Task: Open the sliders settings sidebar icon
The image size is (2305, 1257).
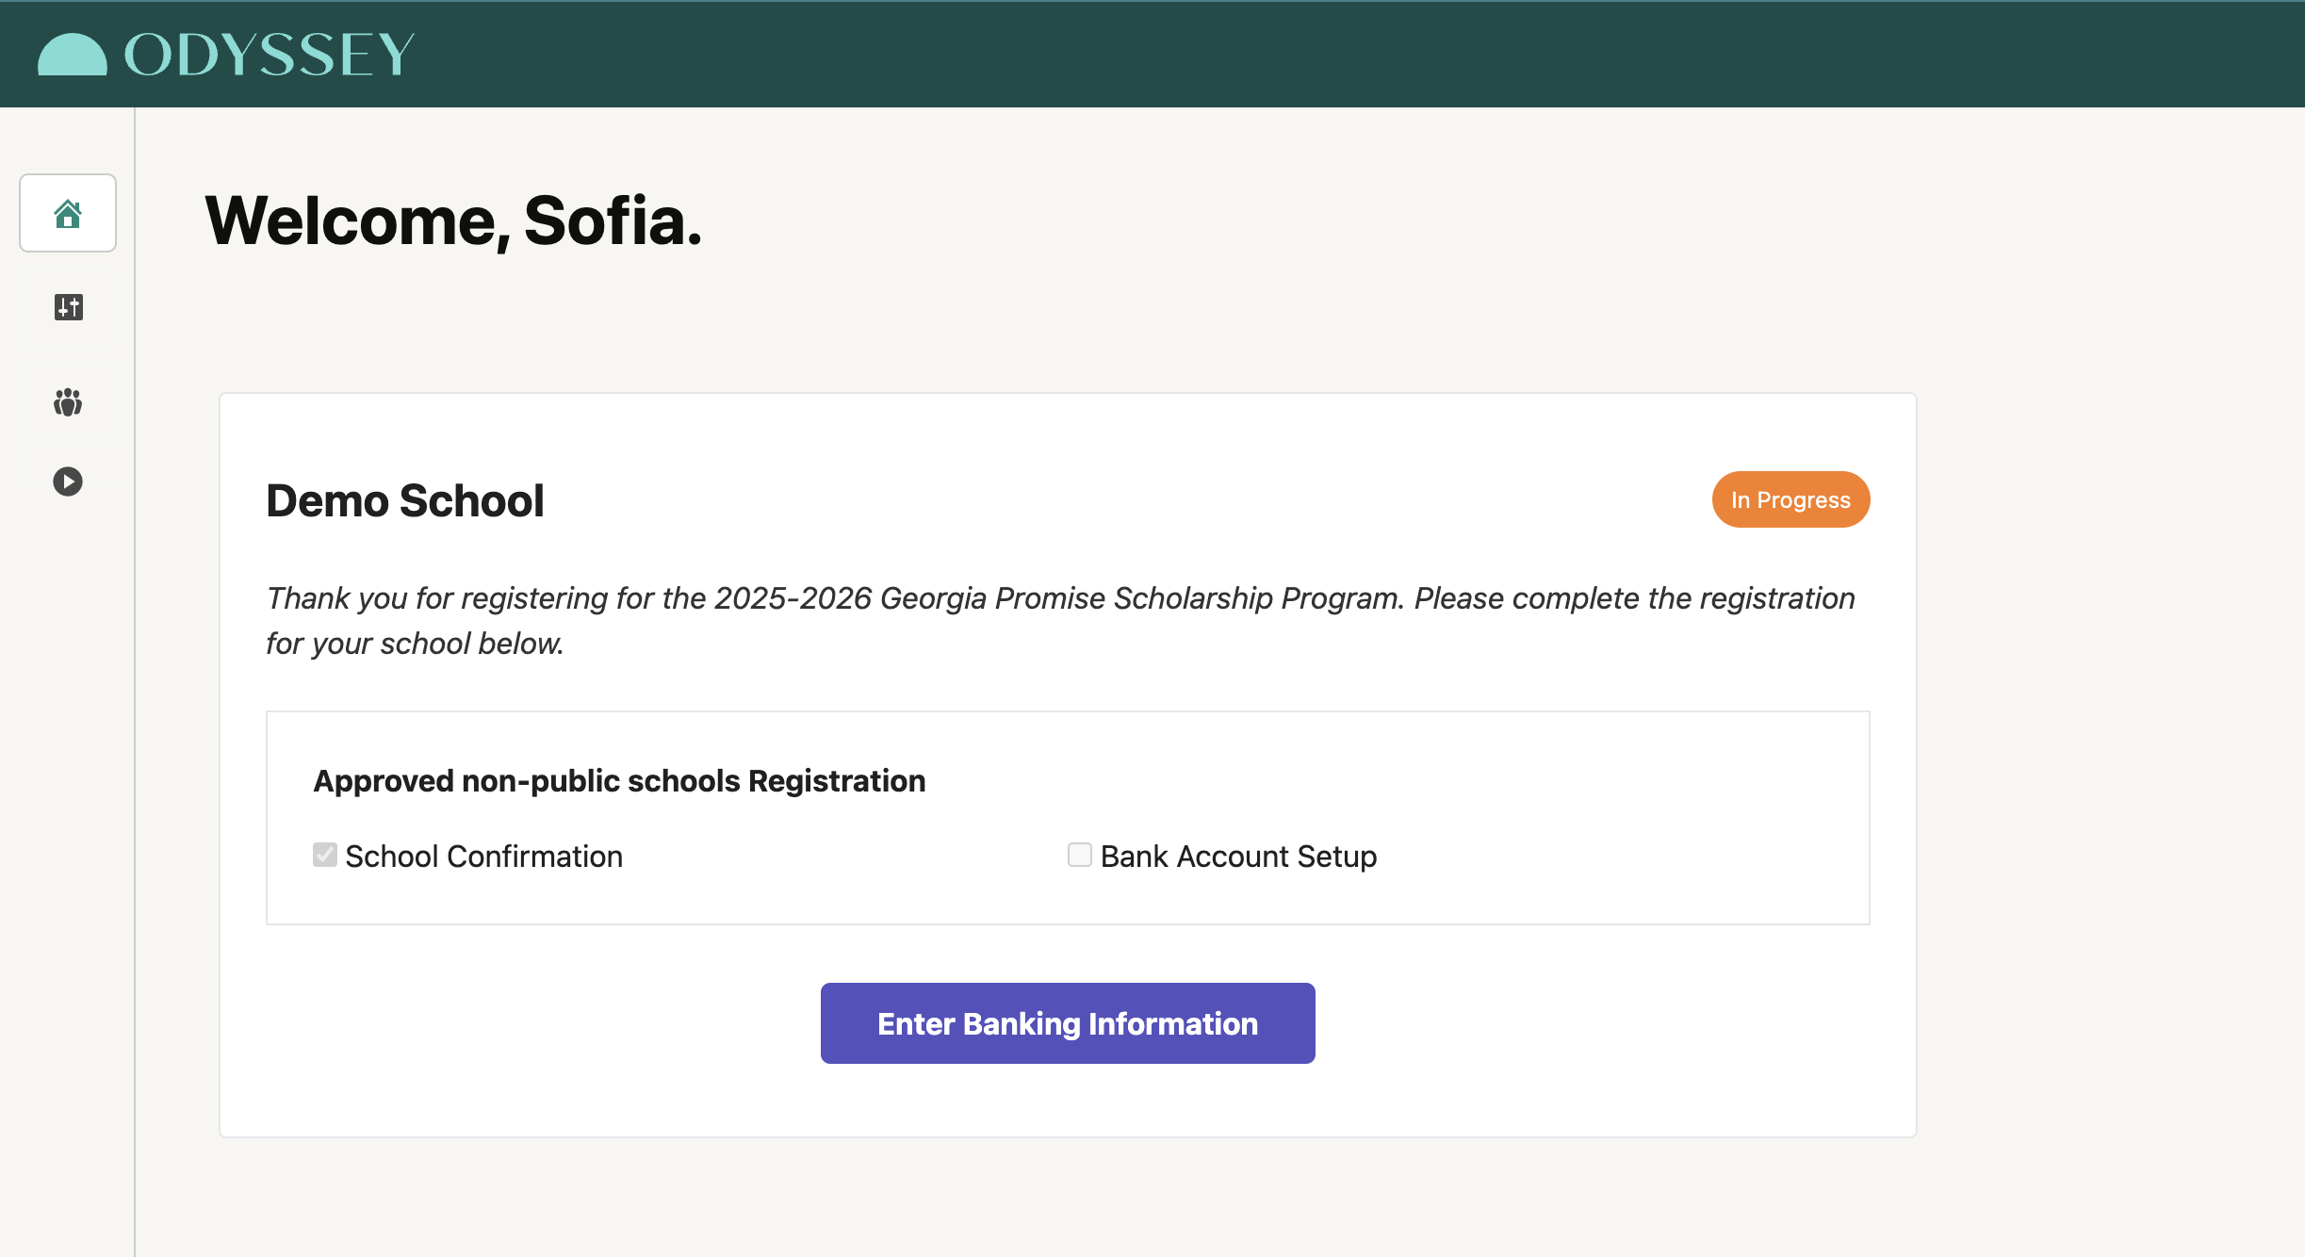Action: [x=68, y=307]
